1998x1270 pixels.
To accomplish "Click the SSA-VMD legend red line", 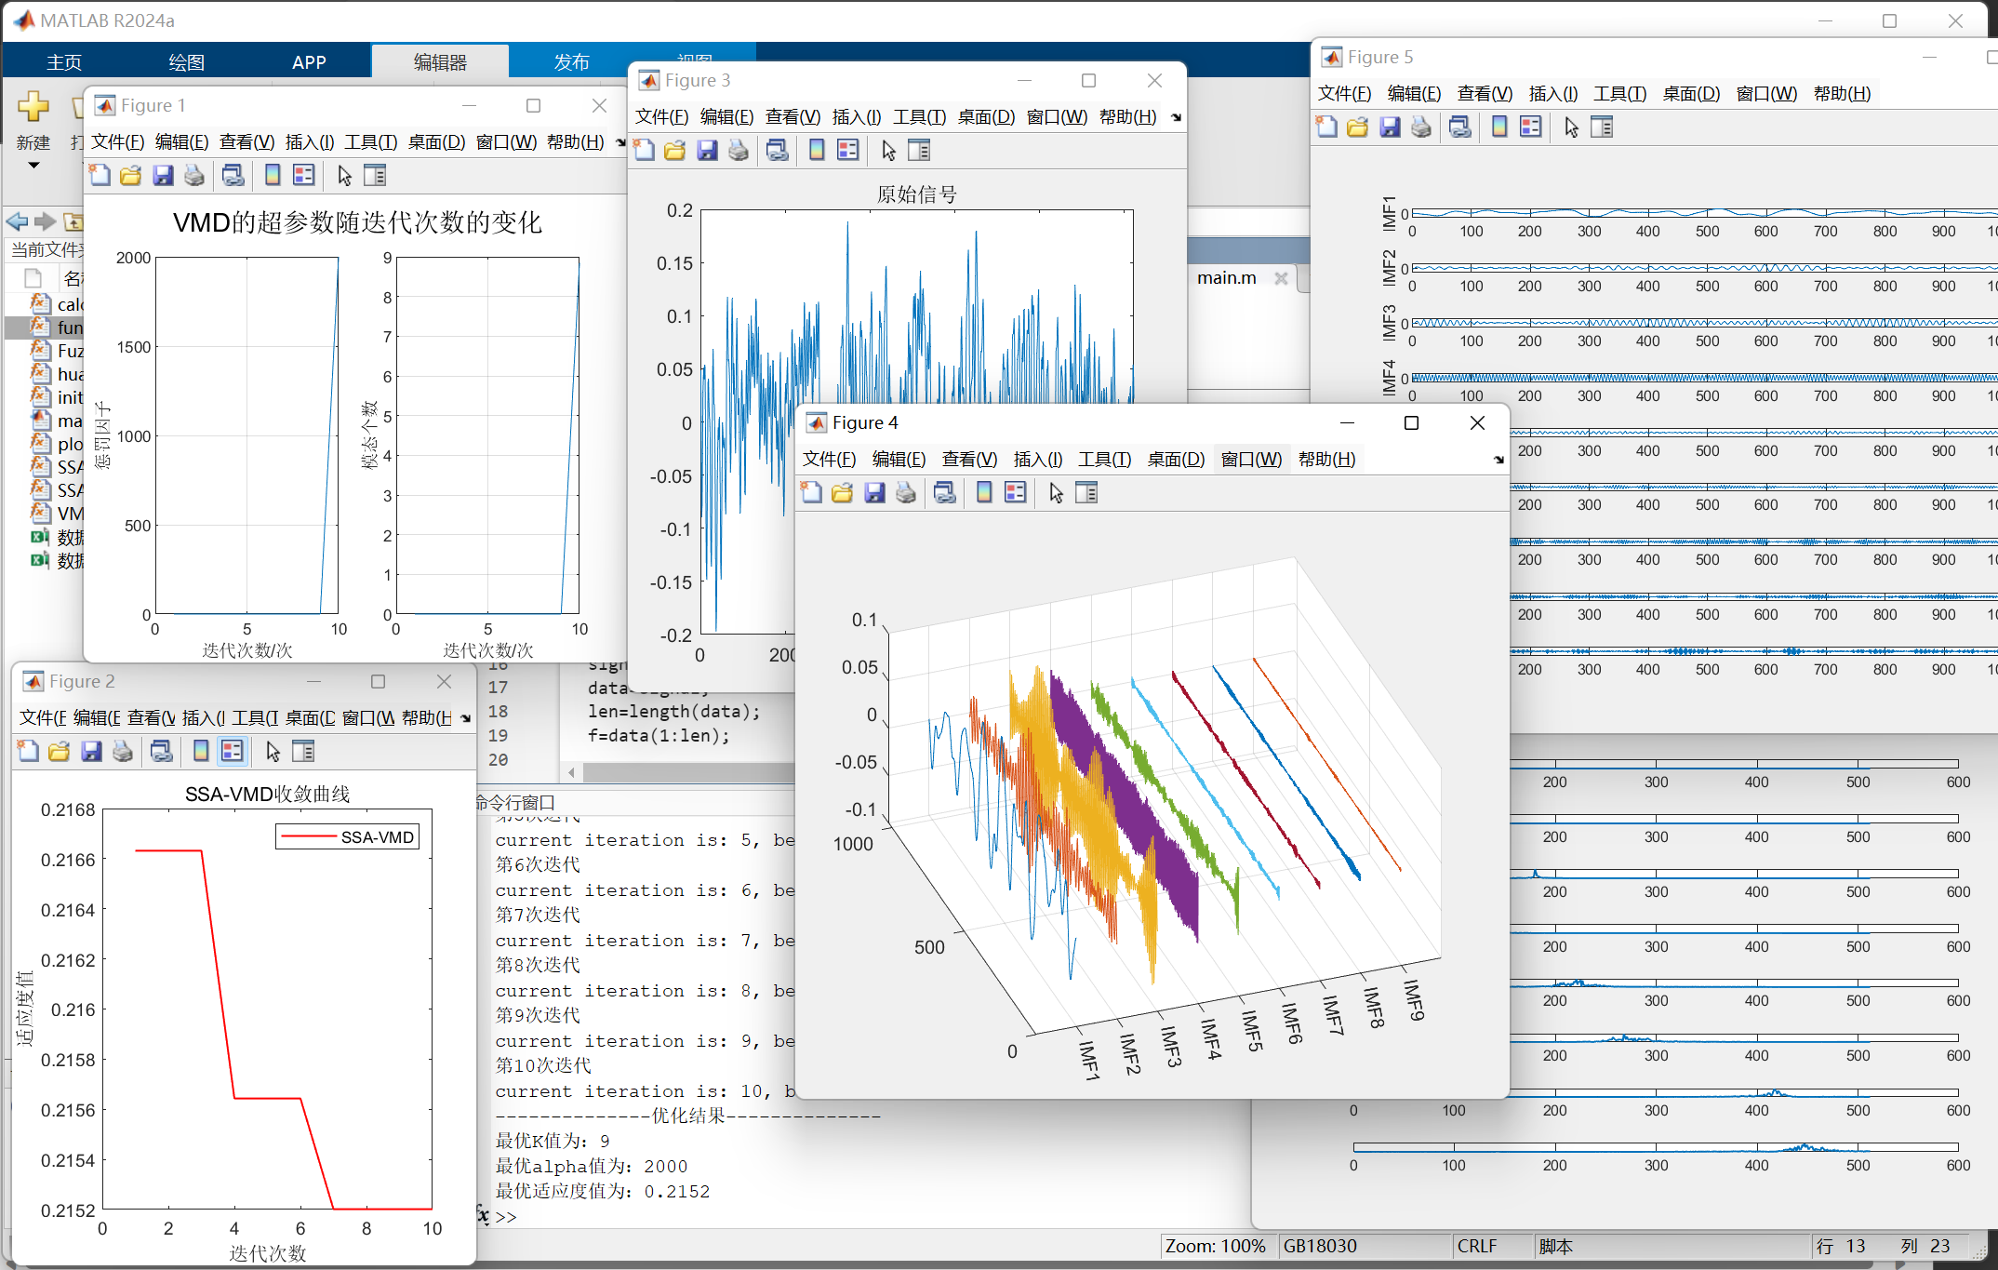I will click(308, 837).
